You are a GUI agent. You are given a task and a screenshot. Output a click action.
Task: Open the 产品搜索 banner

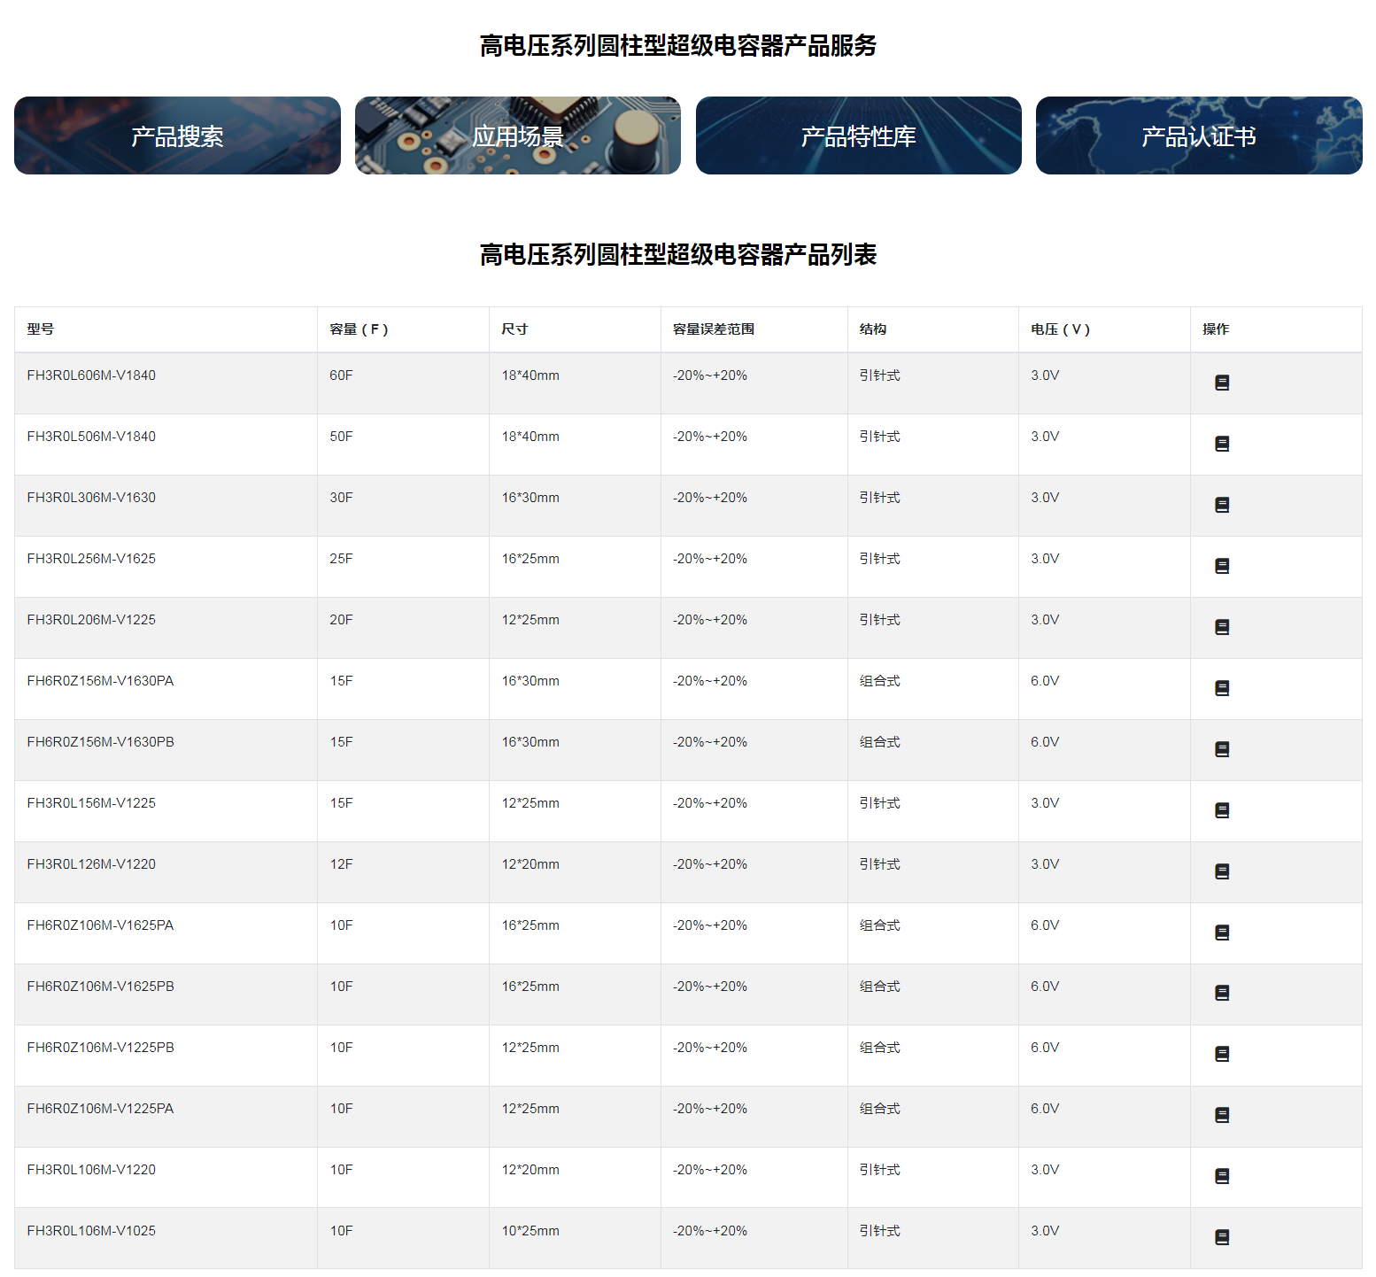[x=177, y=135]
